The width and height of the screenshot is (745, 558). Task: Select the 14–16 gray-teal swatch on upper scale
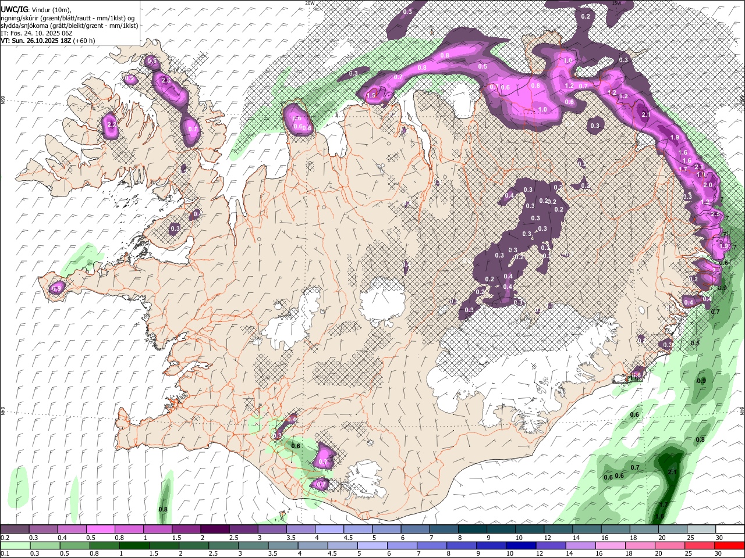click(x=587, y=530)
